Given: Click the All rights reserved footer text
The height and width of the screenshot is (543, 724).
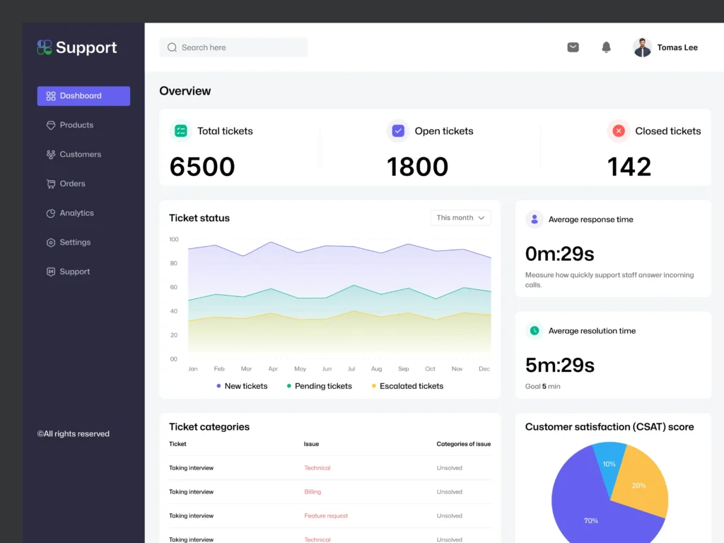Looking at the screenshot, I should (74, 434).
